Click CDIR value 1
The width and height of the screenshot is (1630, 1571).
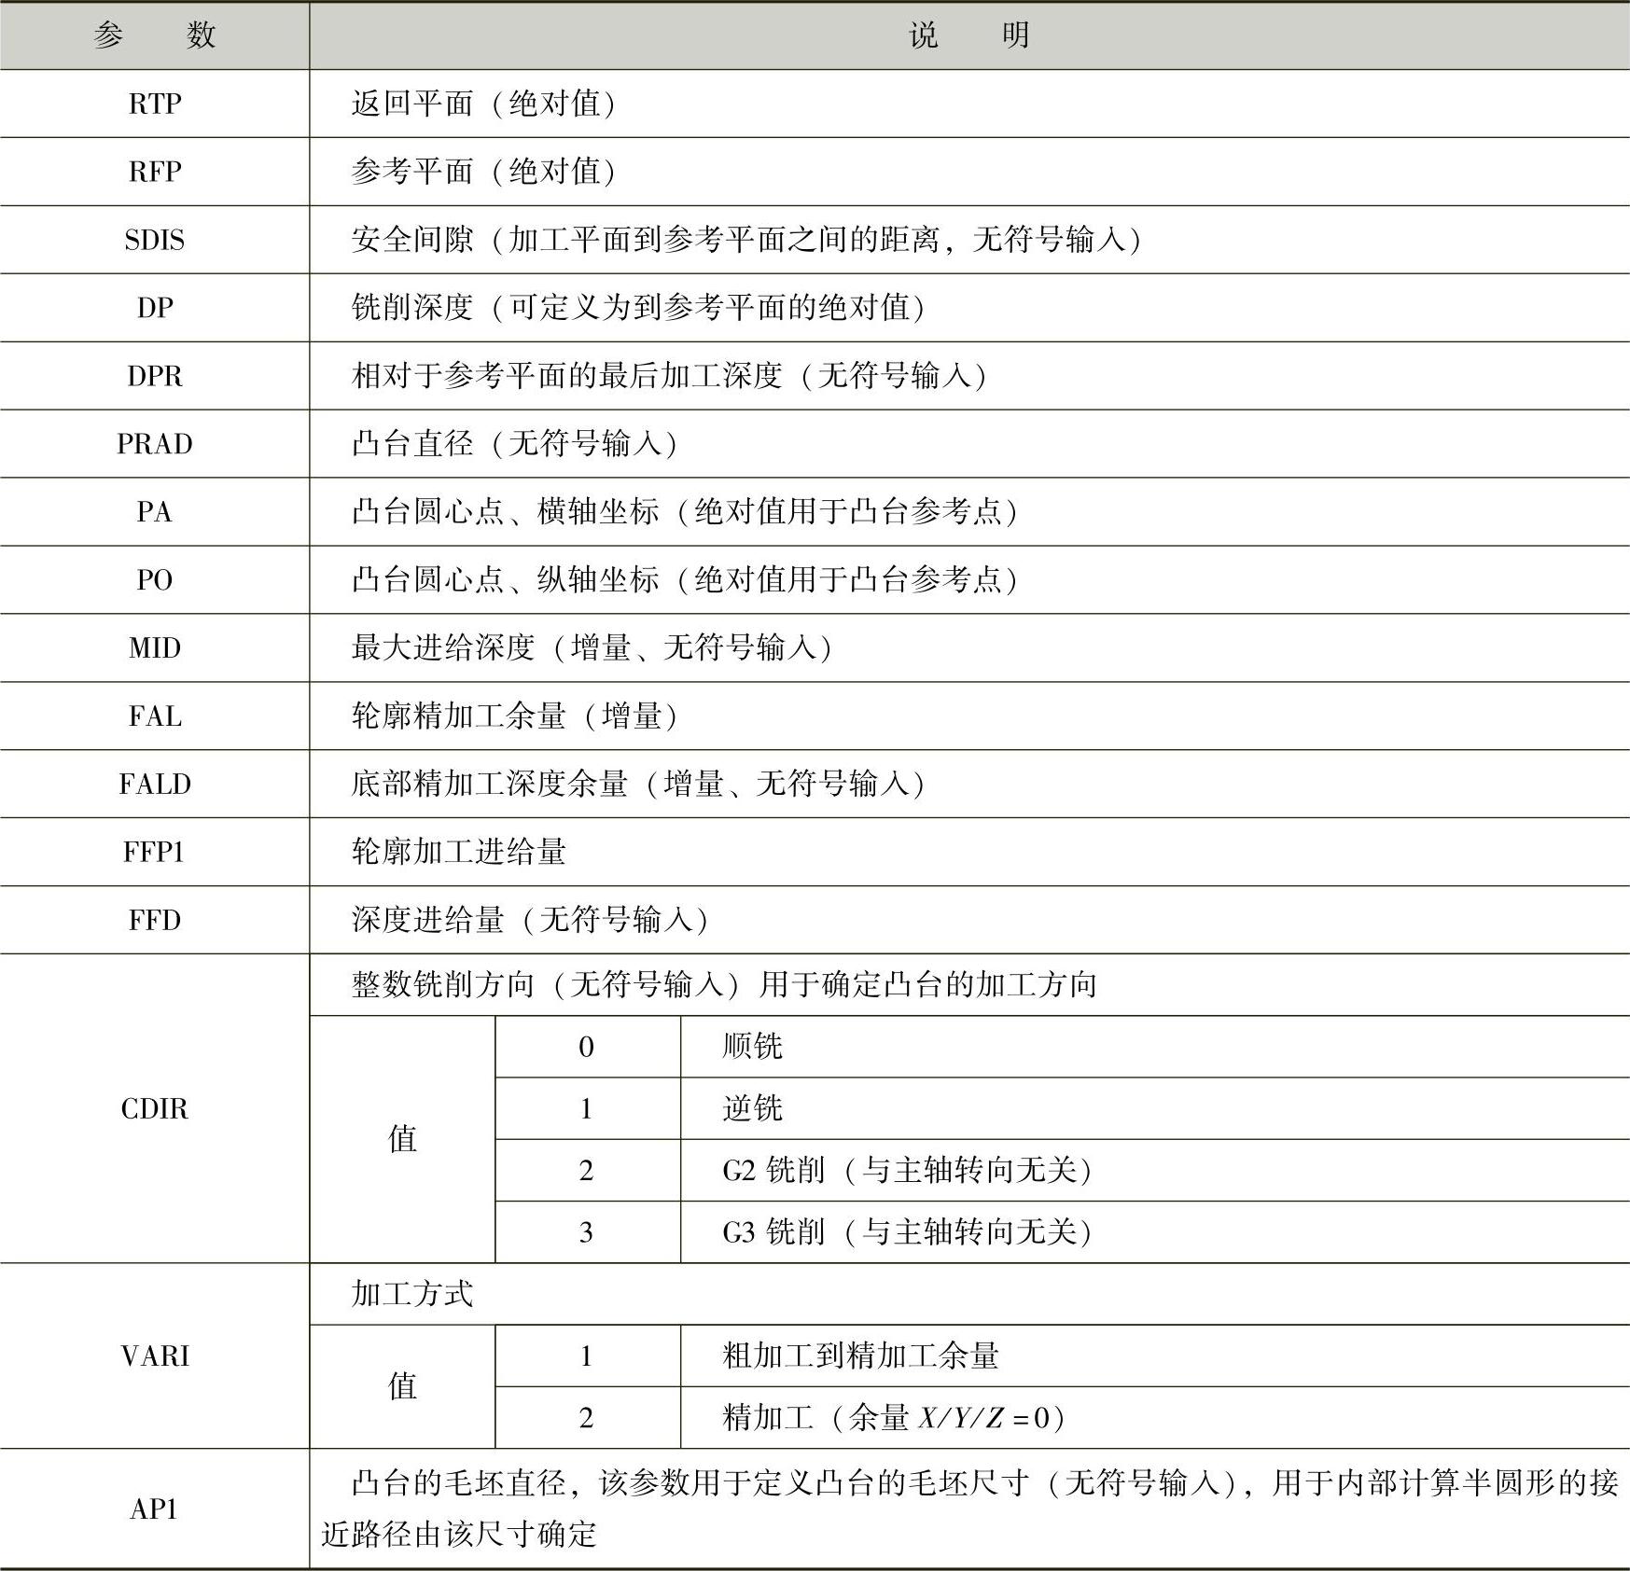(587, 1108)
